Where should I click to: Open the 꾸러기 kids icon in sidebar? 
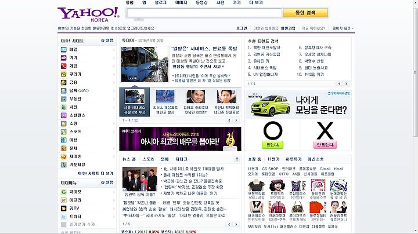coord(64,74)
